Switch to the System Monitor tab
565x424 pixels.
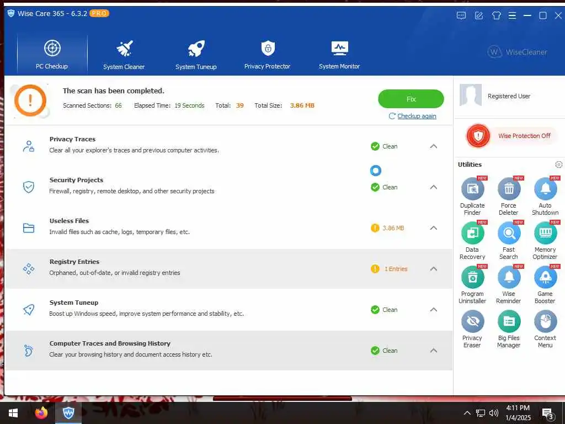[339, 55]
